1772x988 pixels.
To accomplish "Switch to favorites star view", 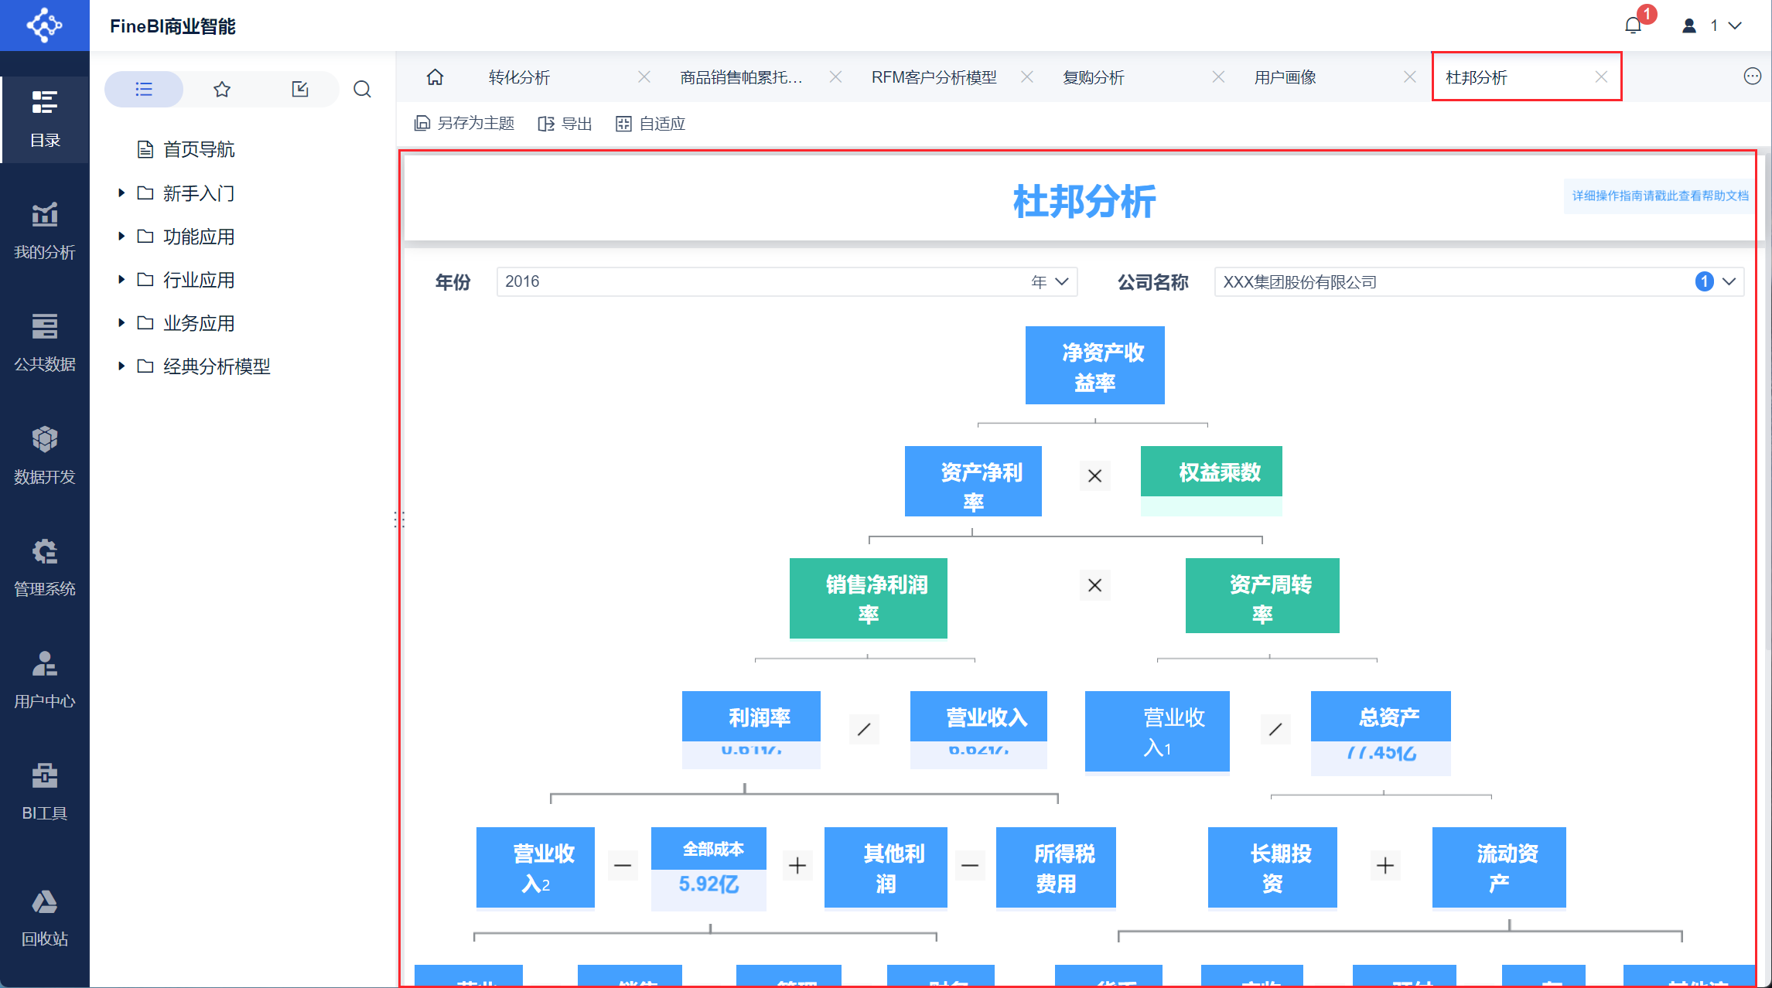I will coord(222,90).
